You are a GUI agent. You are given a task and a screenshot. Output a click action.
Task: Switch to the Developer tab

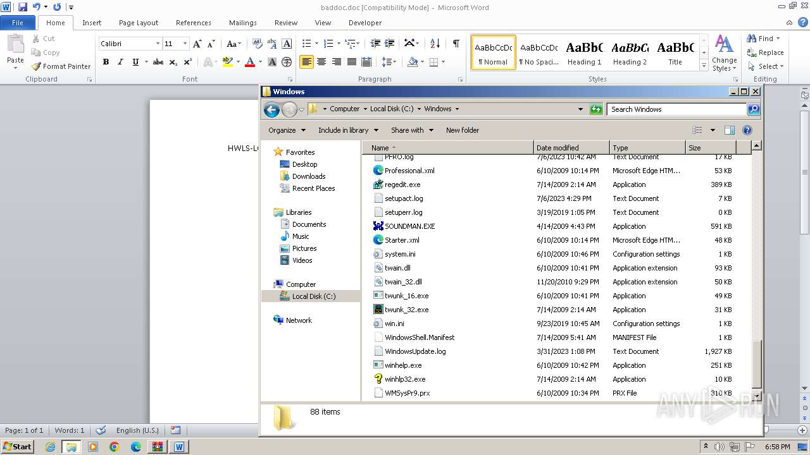[x=365, y=23]
